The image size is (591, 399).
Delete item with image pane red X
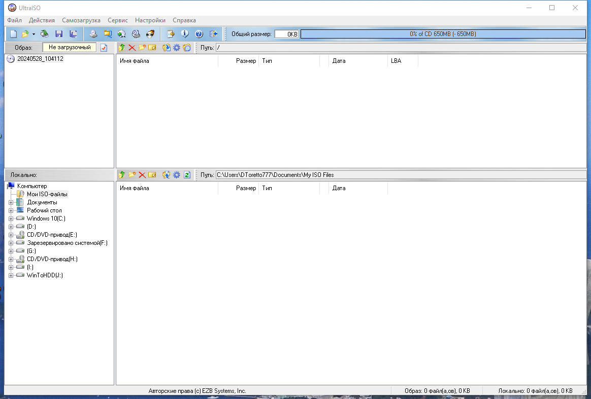click(x=132, y=47)
